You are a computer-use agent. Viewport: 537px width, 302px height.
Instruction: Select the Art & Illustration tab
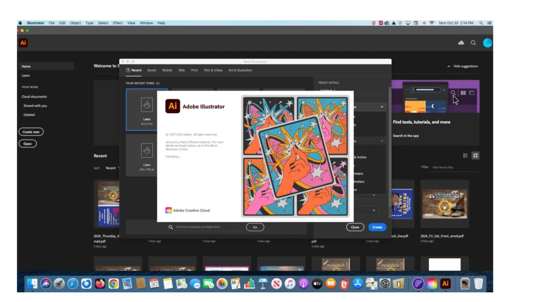point(240,70)
